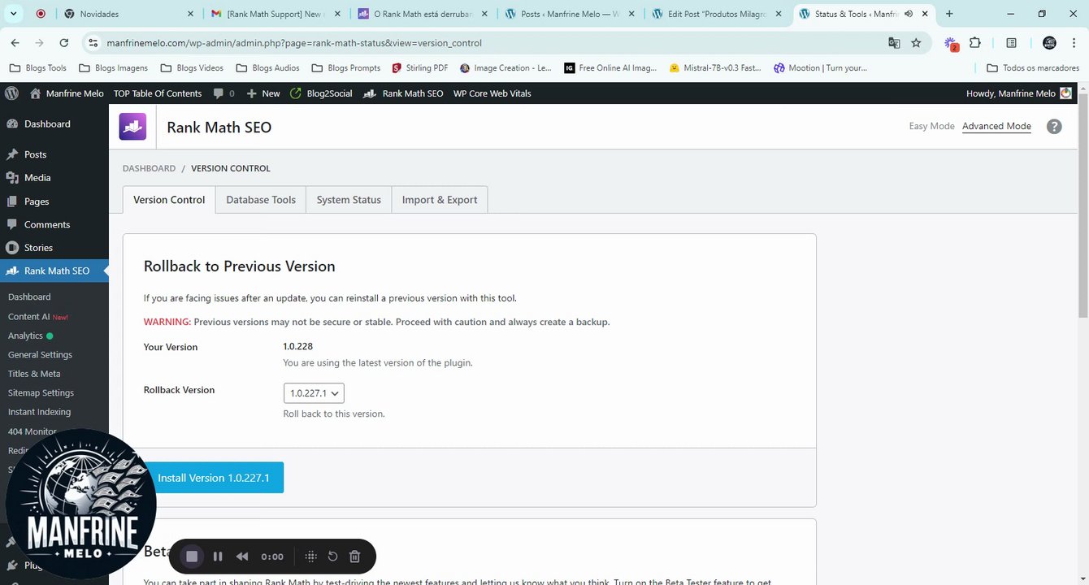The image size is (1089, 585).
Task: Open the System Status tab
Action: point(349,200)
